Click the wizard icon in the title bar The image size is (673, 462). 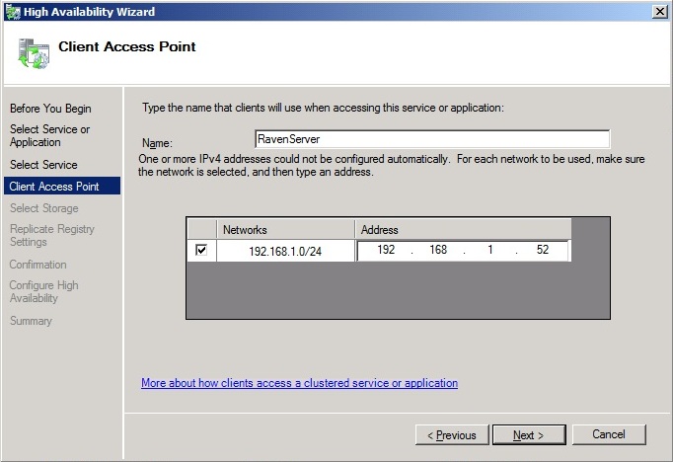point(13,12)
